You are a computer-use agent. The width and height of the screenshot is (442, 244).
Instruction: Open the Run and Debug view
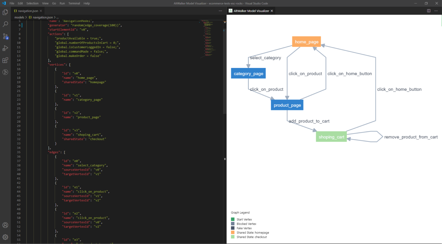[5, 48]
